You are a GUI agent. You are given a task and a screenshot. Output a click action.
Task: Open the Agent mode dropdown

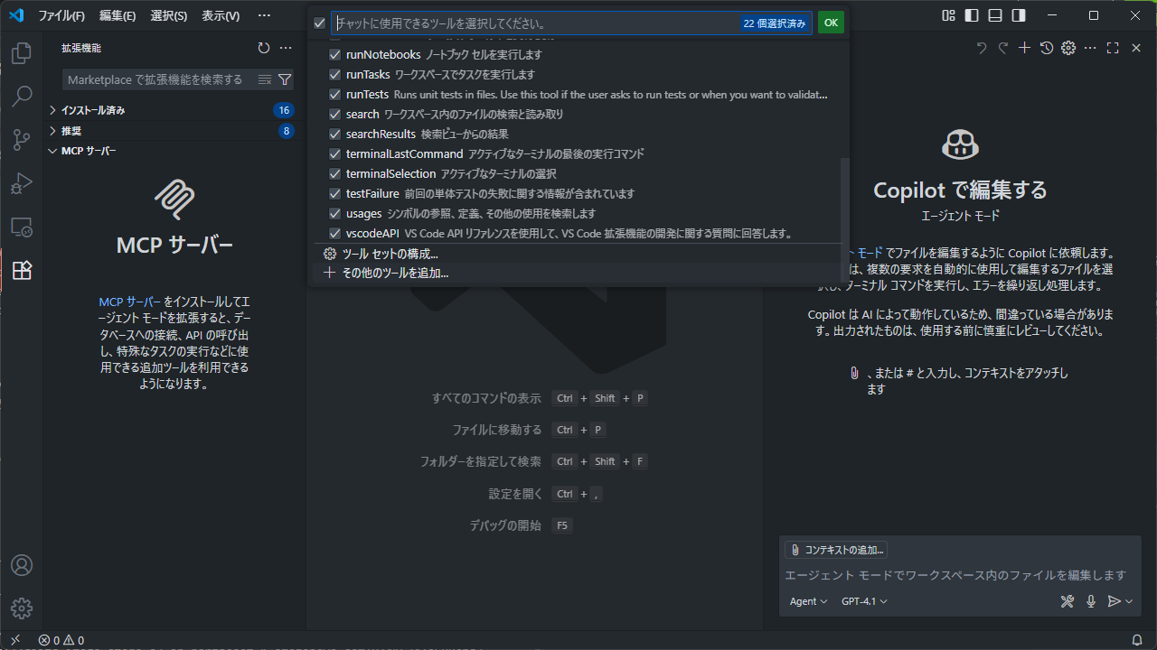tap(809, 601)
